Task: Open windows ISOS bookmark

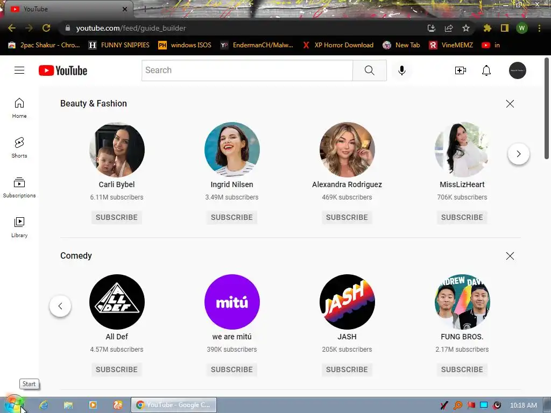Action: tap(185, 45)
